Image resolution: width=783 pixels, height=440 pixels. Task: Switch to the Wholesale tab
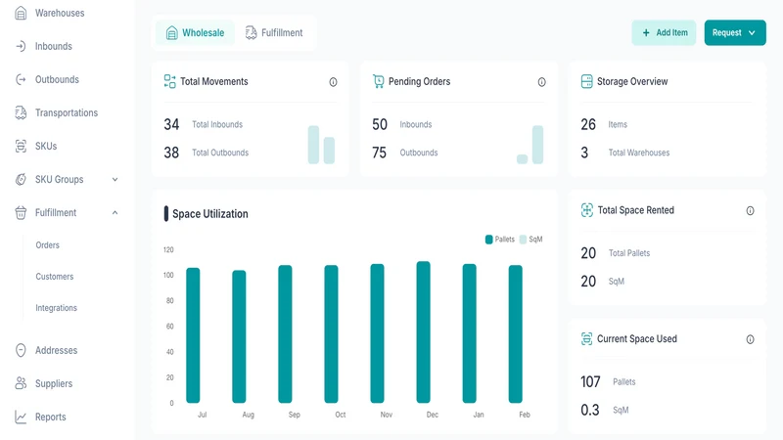[x=195, y=33]
